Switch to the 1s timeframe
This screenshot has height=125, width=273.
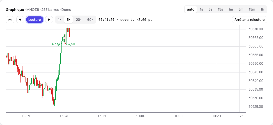(201, 9)
